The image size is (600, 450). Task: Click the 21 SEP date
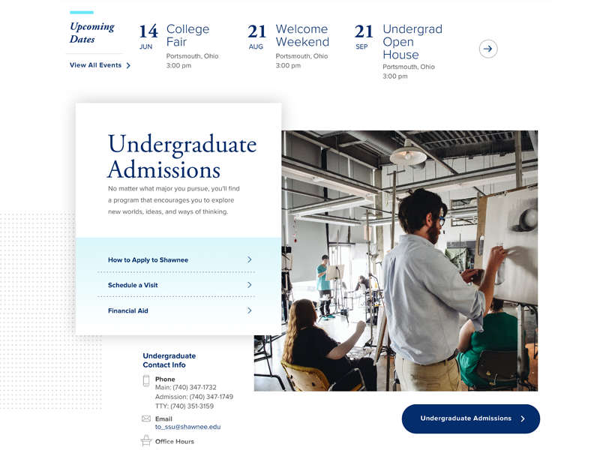pos(364,37)
